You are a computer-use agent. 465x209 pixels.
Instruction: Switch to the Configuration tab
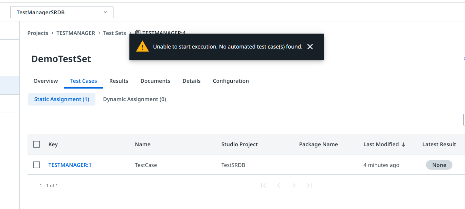coord(231,81)
